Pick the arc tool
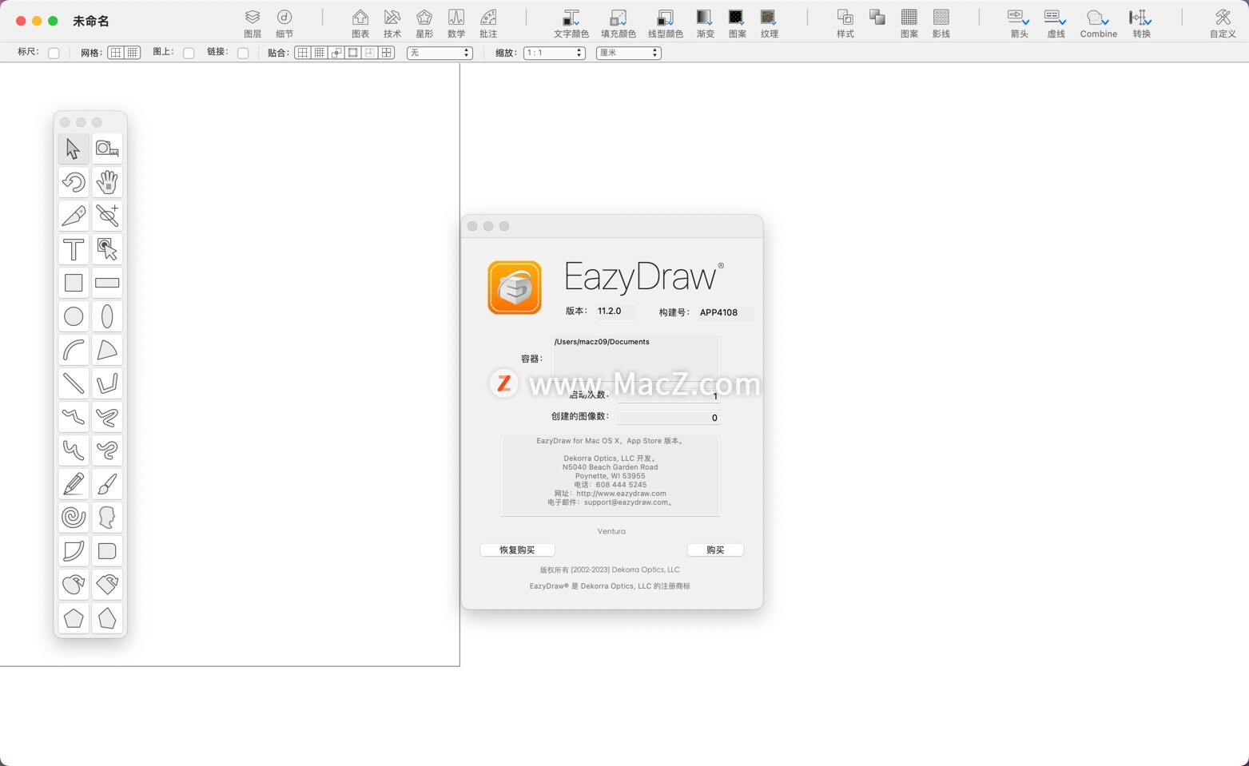 74,350
